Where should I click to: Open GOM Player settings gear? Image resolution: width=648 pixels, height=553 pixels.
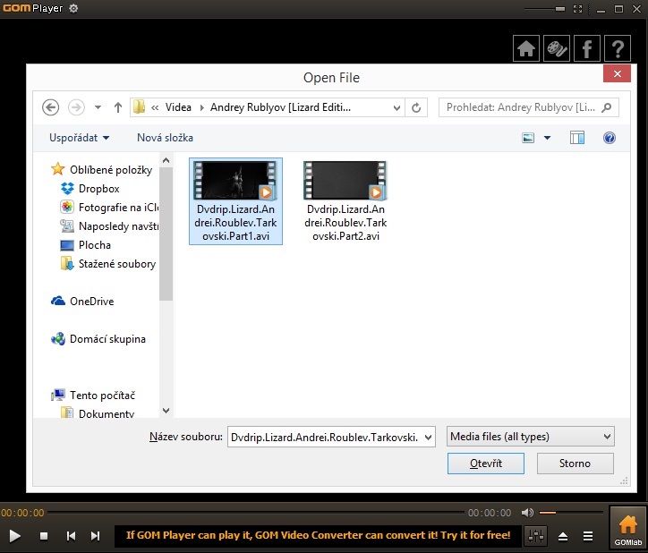(x=73, y=8)
